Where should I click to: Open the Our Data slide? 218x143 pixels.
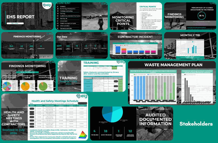click(x=82, y=45)
